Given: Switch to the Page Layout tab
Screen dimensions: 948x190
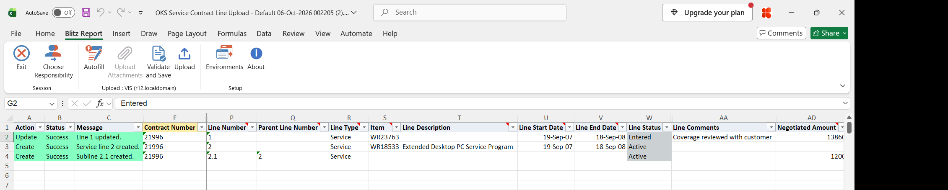Looking at the screenshot, I should pyautogui.click(x=187, y=33).
